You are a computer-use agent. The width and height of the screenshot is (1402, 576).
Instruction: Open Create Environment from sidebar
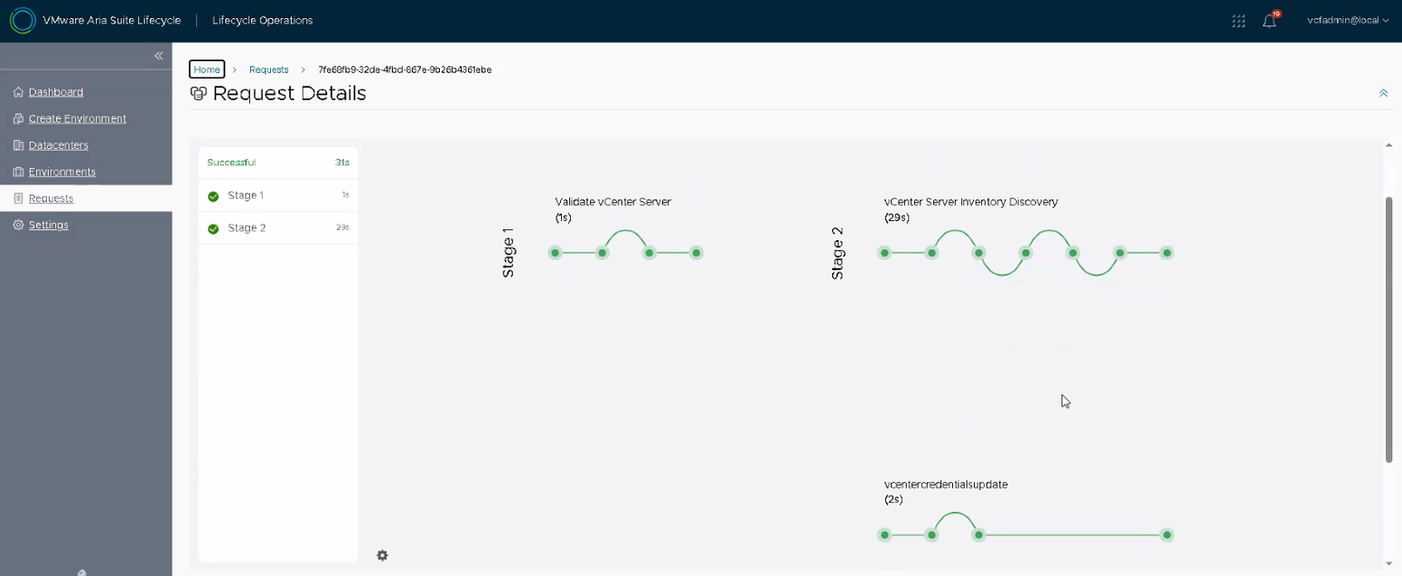[77, 118]
